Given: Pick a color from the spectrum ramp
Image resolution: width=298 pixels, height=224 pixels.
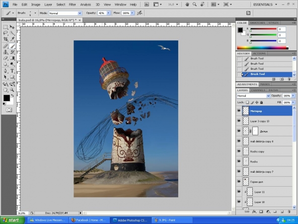Looking at the screenshot, I should coord(262,48).
